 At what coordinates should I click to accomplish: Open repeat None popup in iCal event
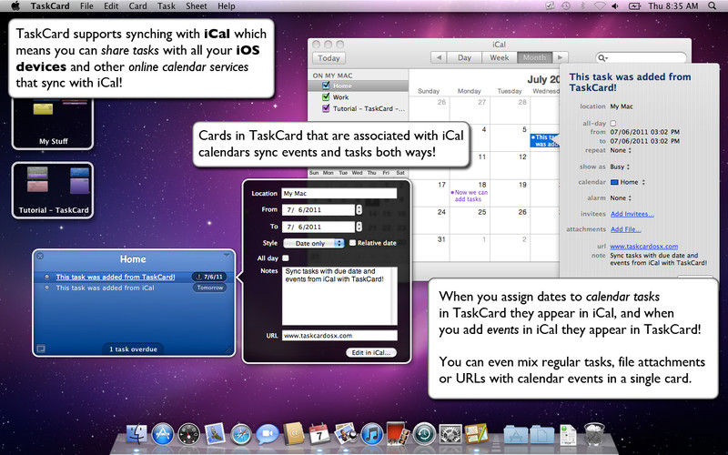click(621, 150)
